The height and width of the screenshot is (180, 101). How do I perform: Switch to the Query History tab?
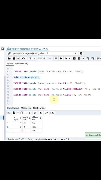[x=21, y=63]
